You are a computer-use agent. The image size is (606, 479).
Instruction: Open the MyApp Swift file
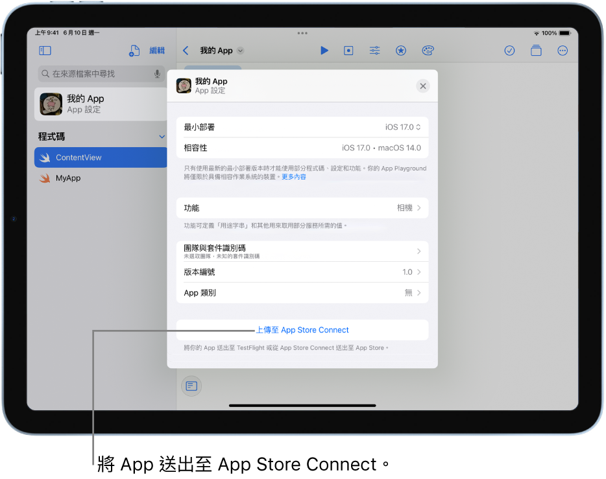tap(101, 178)
